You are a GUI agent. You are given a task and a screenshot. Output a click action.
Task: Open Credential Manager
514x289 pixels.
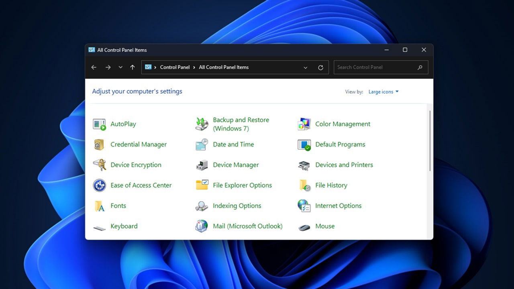(x=138, y=144)
